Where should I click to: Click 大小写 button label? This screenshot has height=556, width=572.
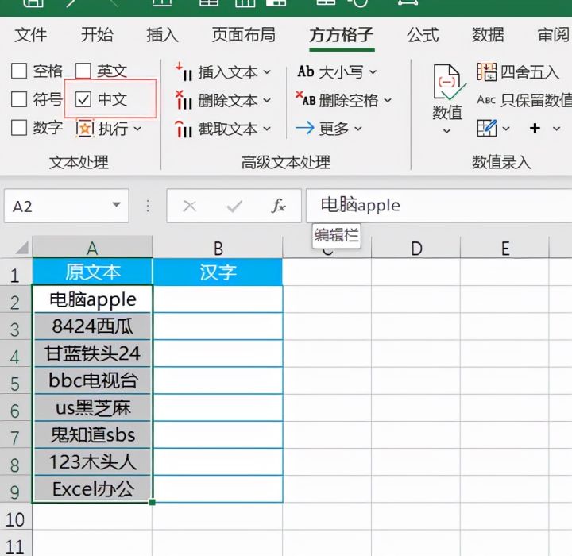(341, 72)
